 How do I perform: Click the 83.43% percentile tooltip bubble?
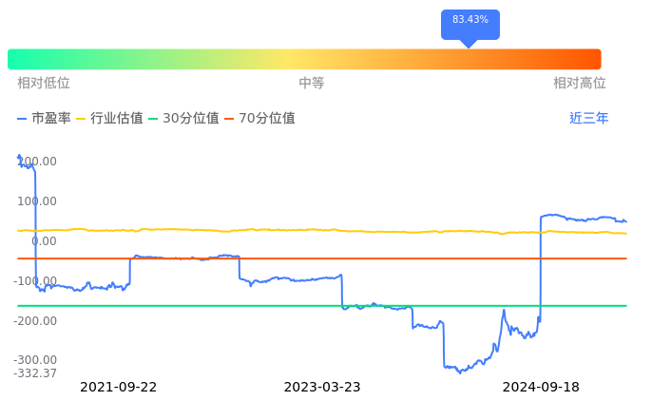[470, 21]
